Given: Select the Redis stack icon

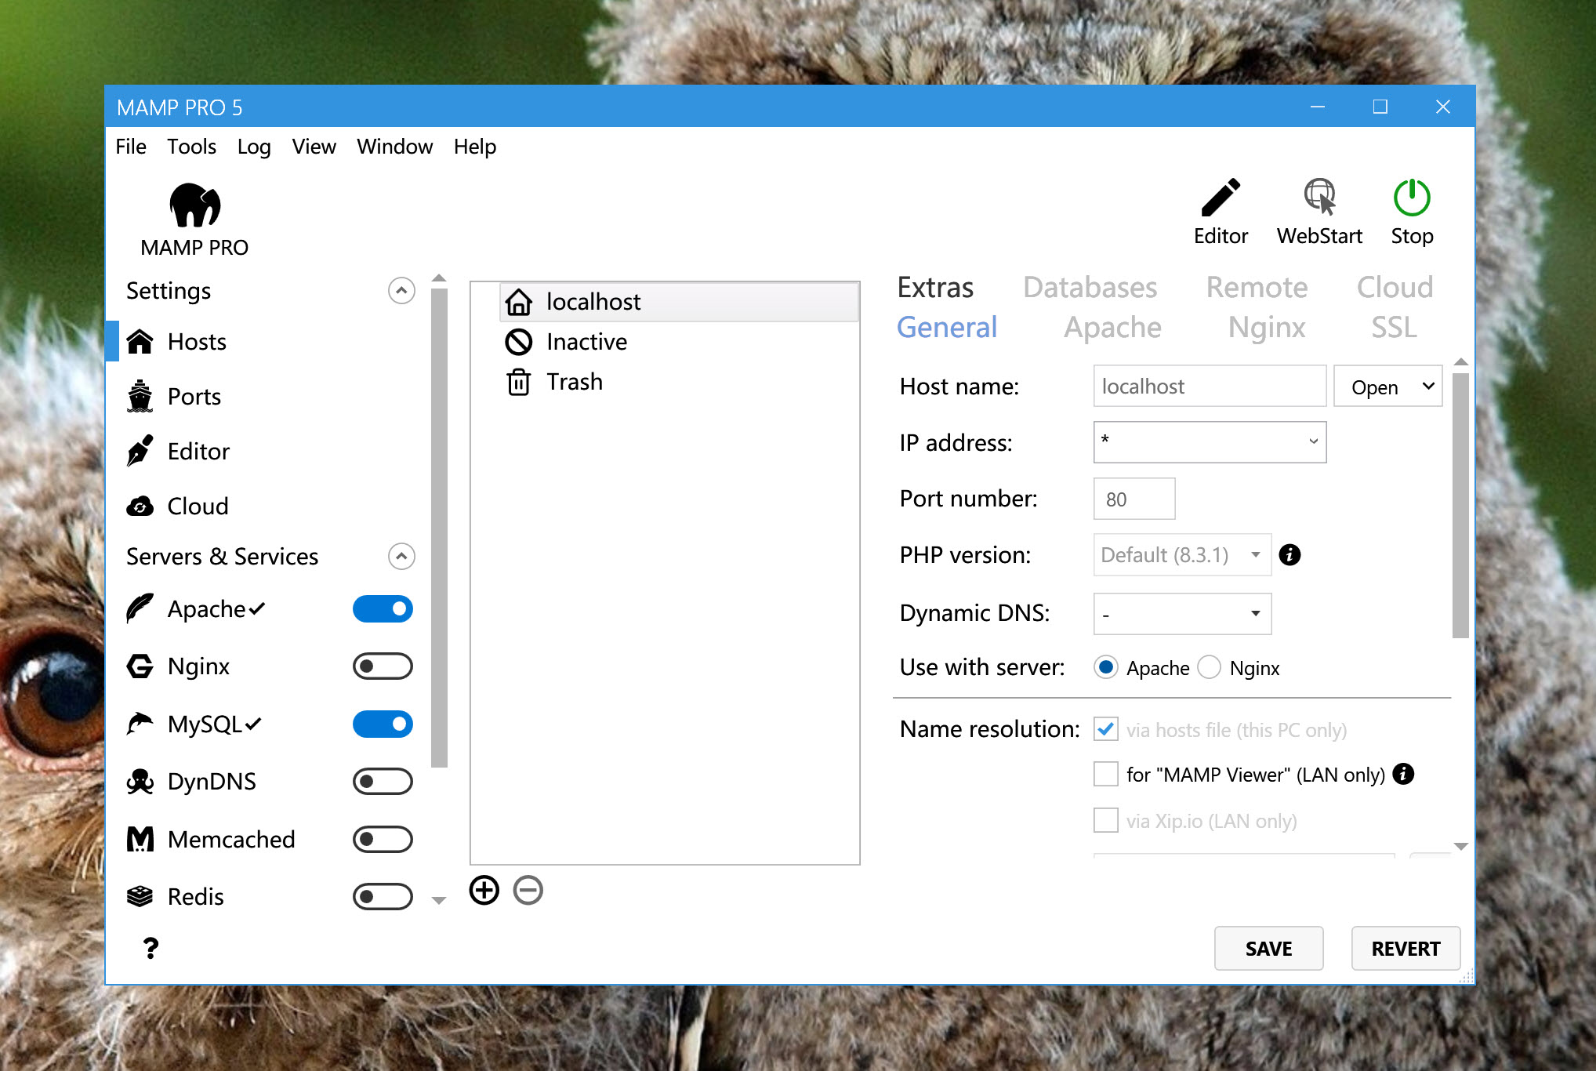Looking at the screenshot, I should pos(140,896).
